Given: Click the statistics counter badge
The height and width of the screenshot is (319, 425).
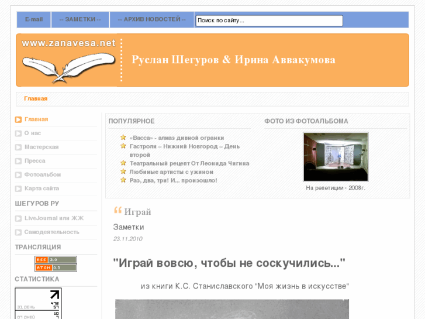Looking at the screenshot, I should pyautogui.click(x=39, y=303).
